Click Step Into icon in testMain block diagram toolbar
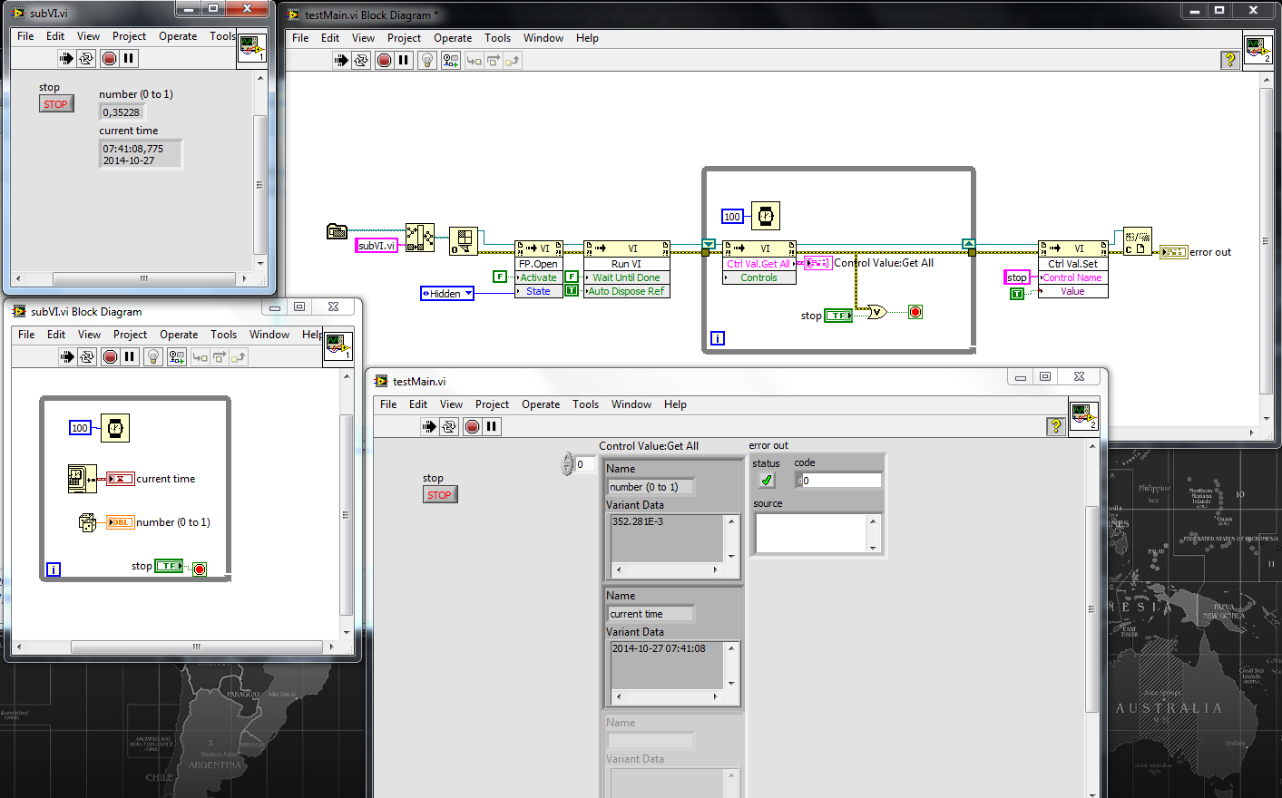The image size is (1282, 798). [474, 61]
